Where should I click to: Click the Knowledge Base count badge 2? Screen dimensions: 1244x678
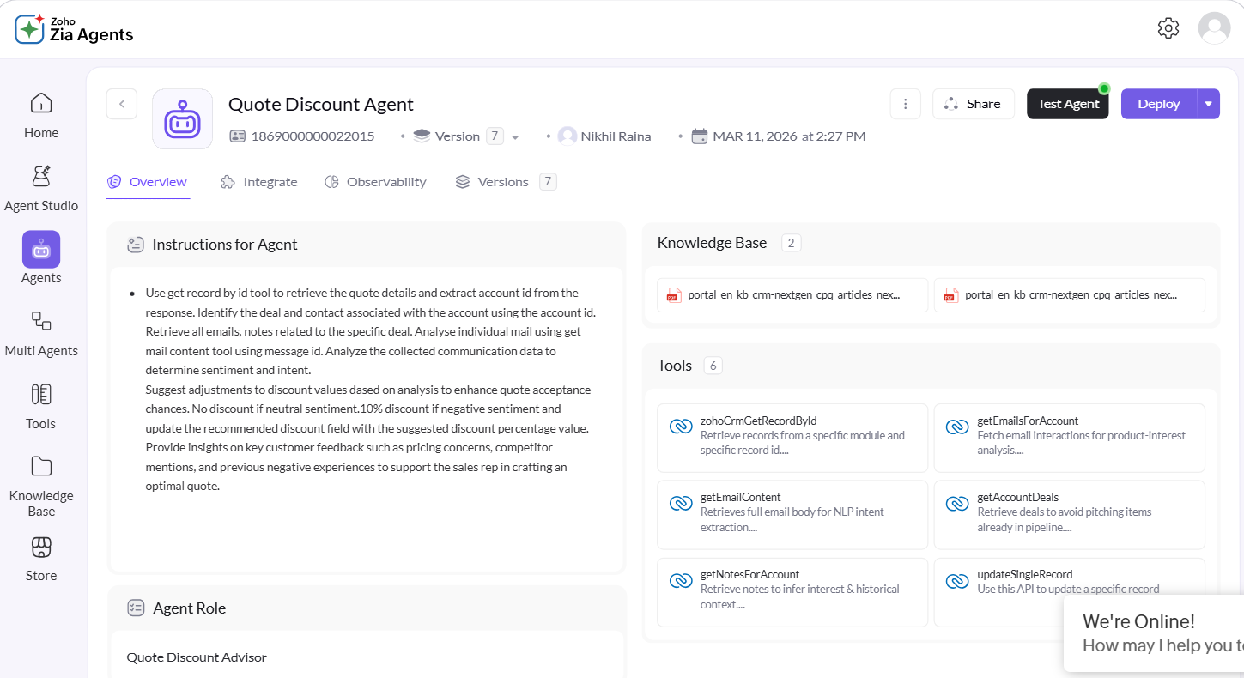[x=792, y=243]
